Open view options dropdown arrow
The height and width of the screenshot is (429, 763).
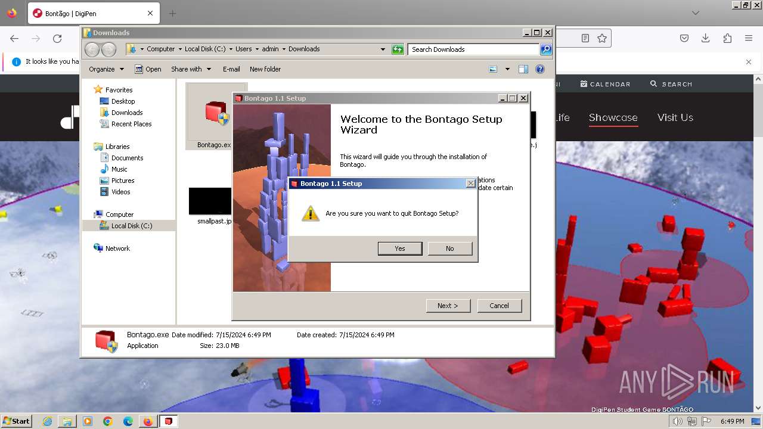tap(507, 69)
